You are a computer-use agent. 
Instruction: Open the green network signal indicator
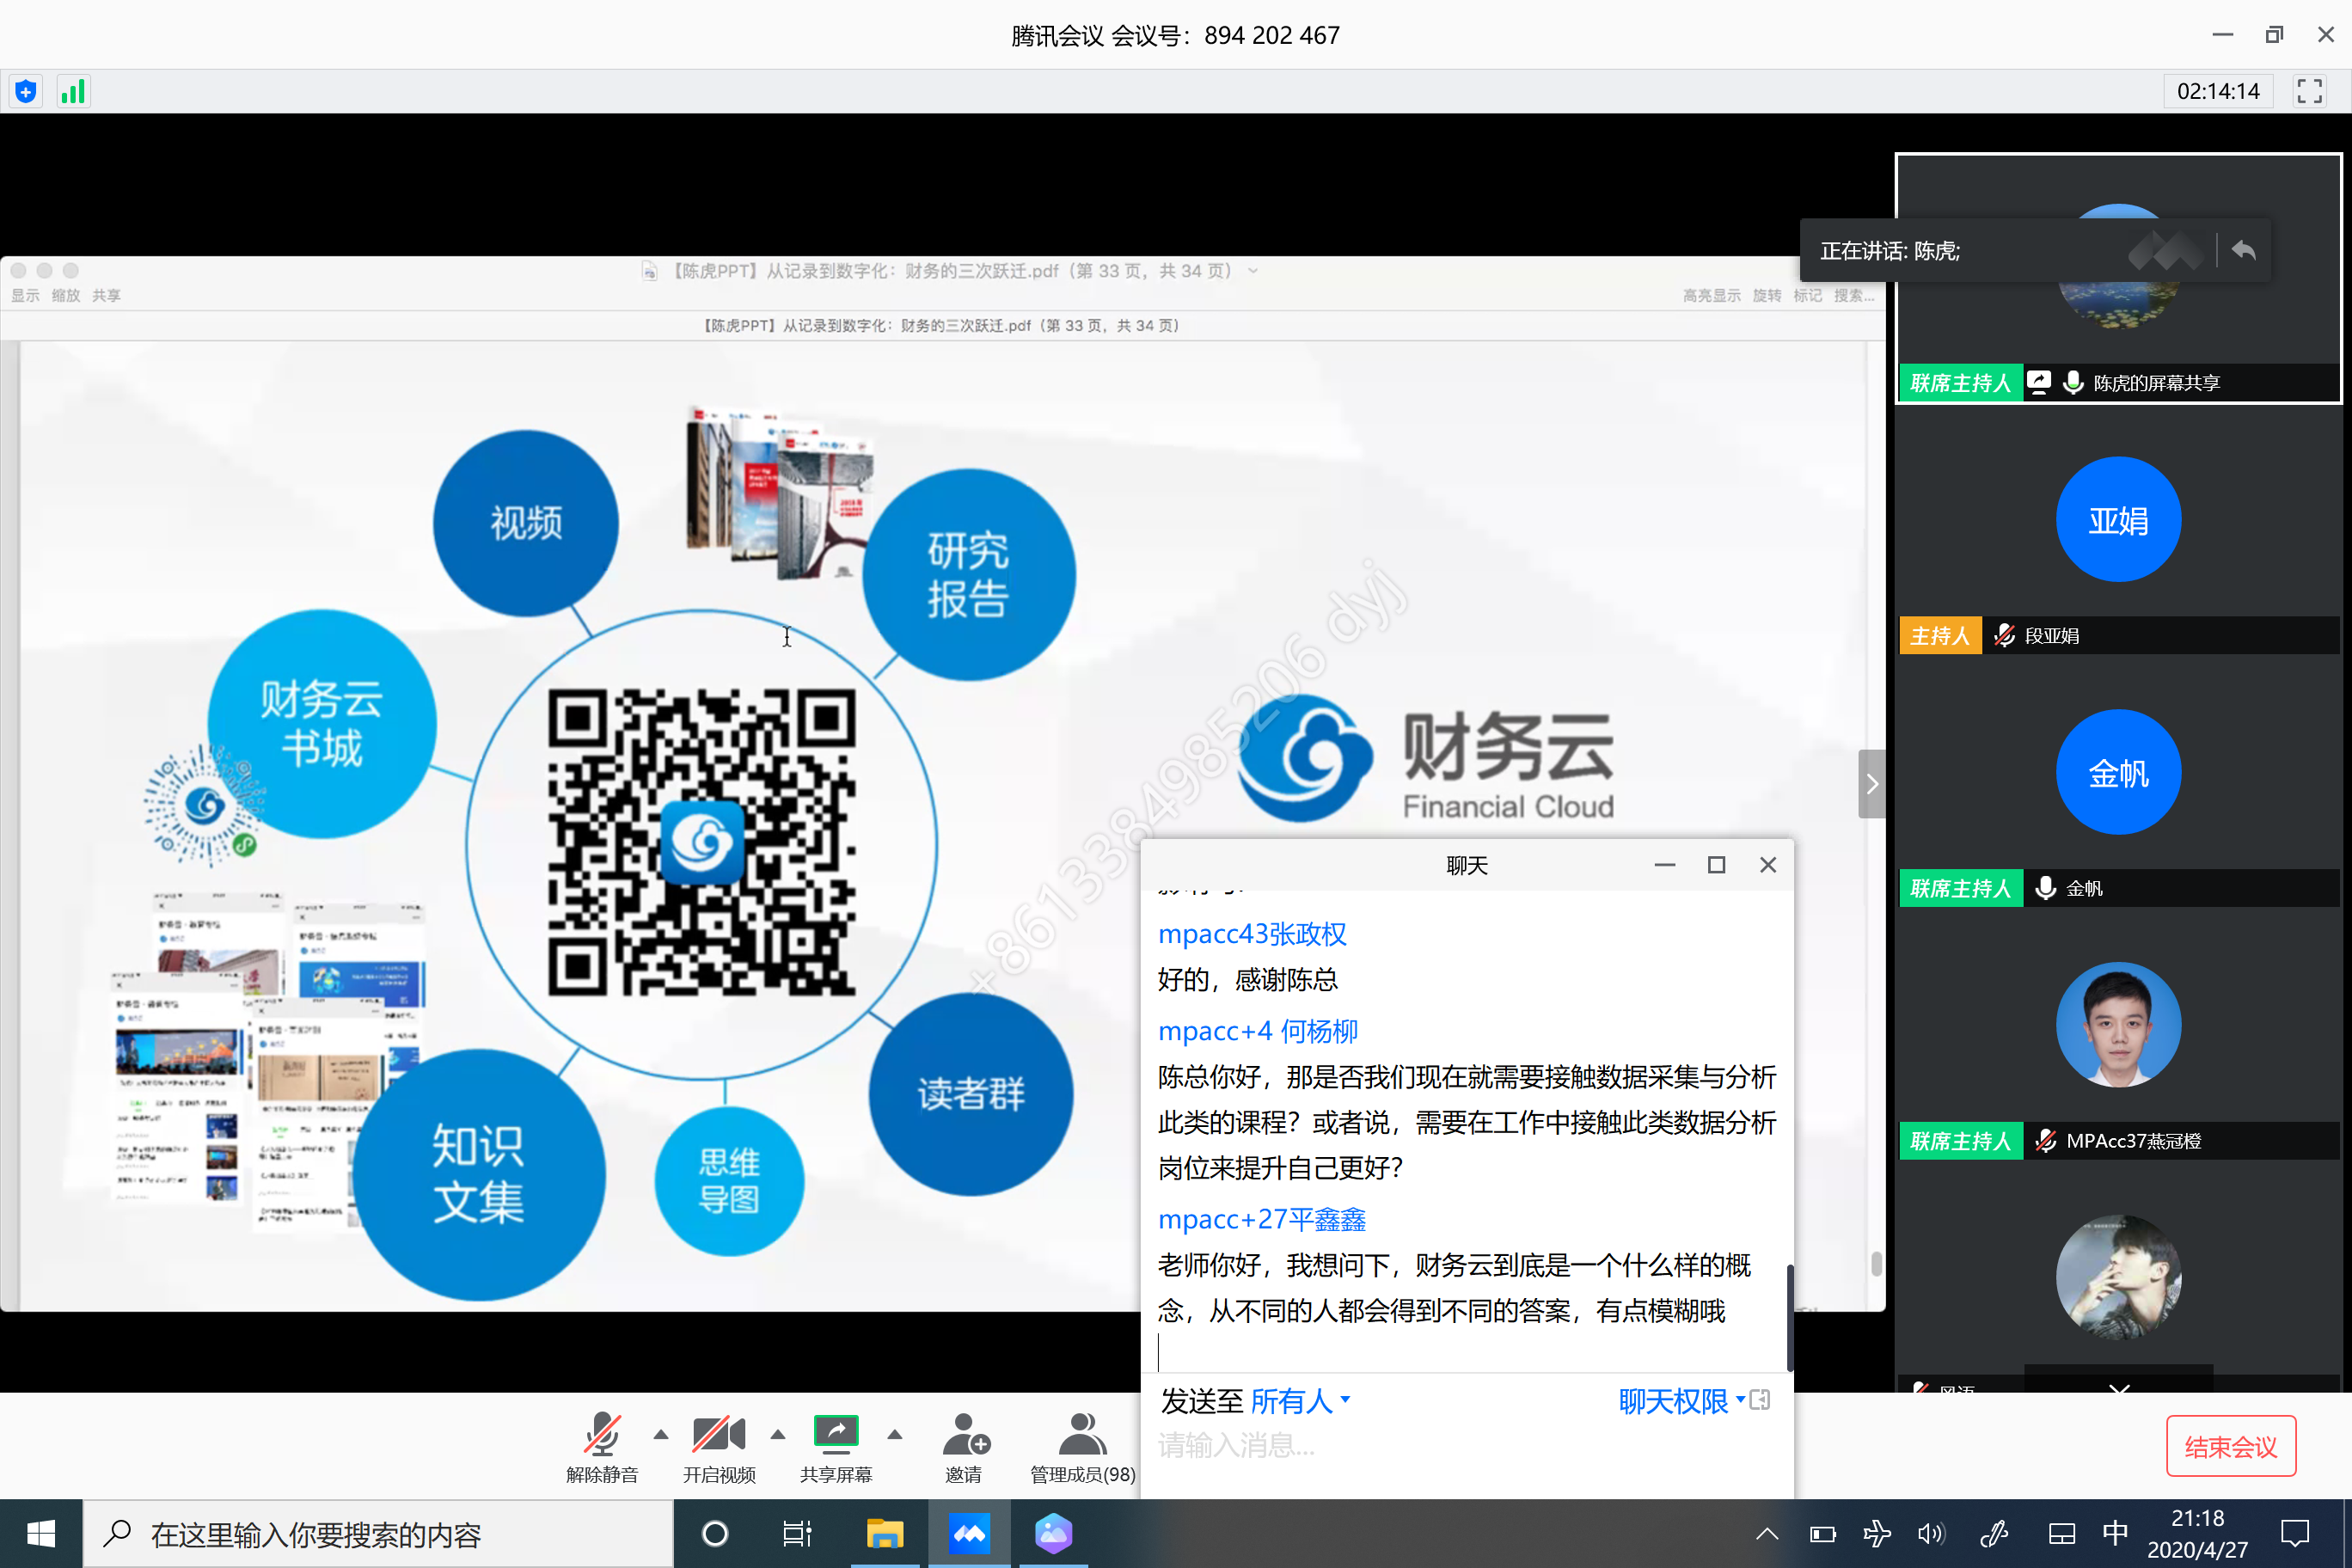click(73, 92)
